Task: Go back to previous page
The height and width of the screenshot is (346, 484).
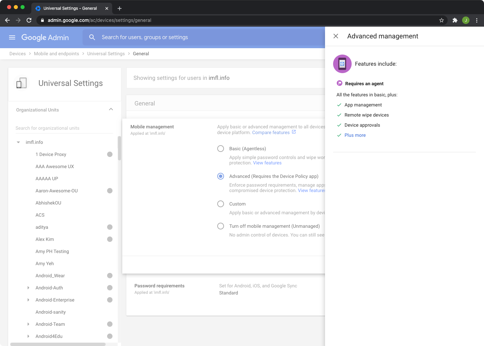Action: click(x=7, y=20)
